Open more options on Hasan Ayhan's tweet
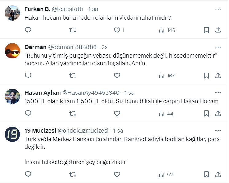 point(218,93)
